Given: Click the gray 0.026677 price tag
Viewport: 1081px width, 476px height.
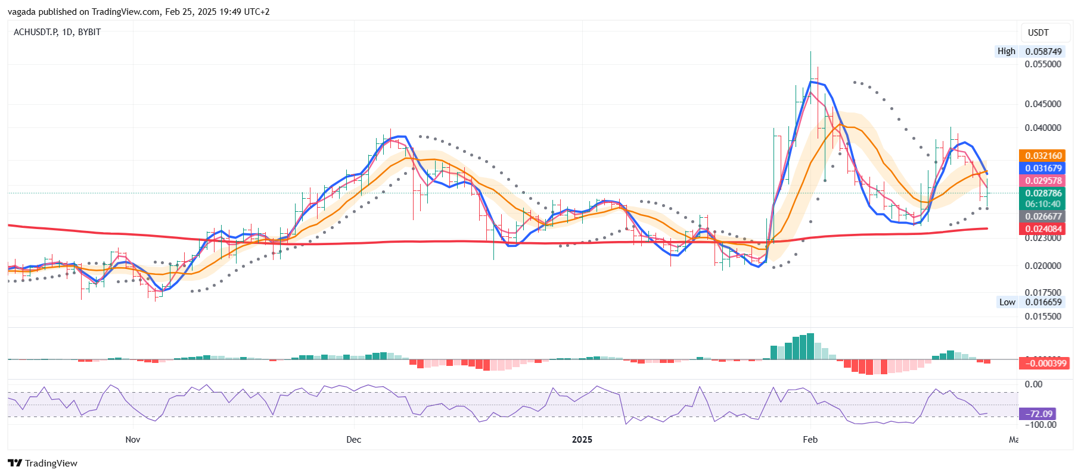Looking at the screenshot, I should point(1043,217).
